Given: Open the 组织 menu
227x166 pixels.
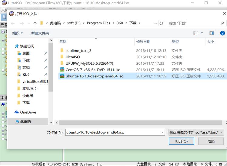Looking at the screenshot, I should (17, 33).
